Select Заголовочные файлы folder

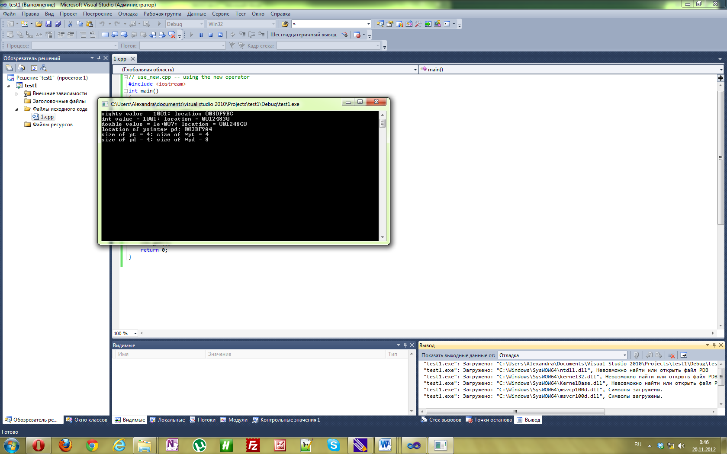tap(55, 101)
